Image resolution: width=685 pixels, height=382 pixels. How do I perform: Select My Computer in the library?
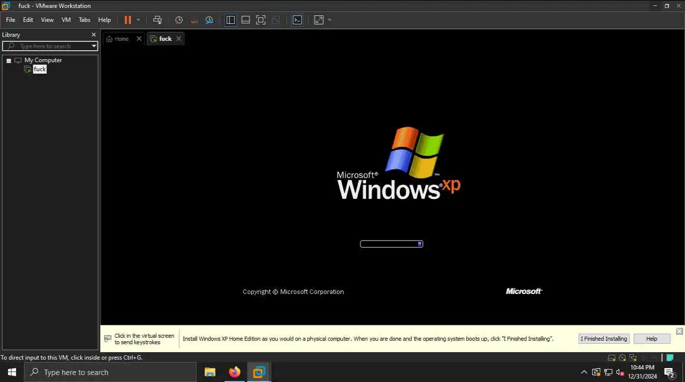tap(43, 60)
